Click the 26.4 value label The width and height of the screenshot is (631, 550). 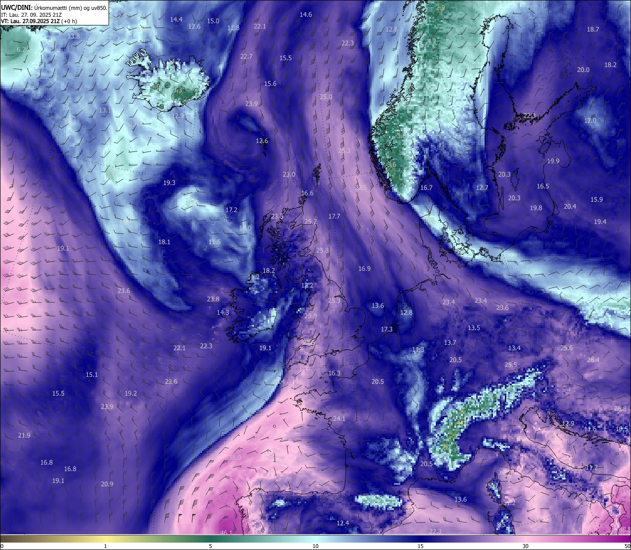pyautogui.click(x=593, y=360)
